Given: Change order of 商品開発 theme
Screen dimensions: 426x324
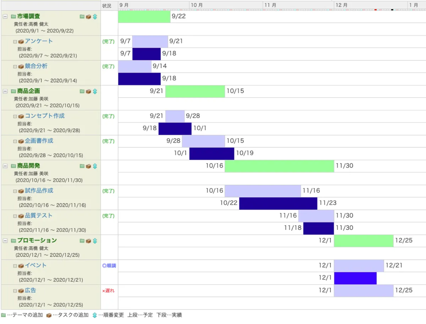Looking at the screenshot, I should (95, 166).
